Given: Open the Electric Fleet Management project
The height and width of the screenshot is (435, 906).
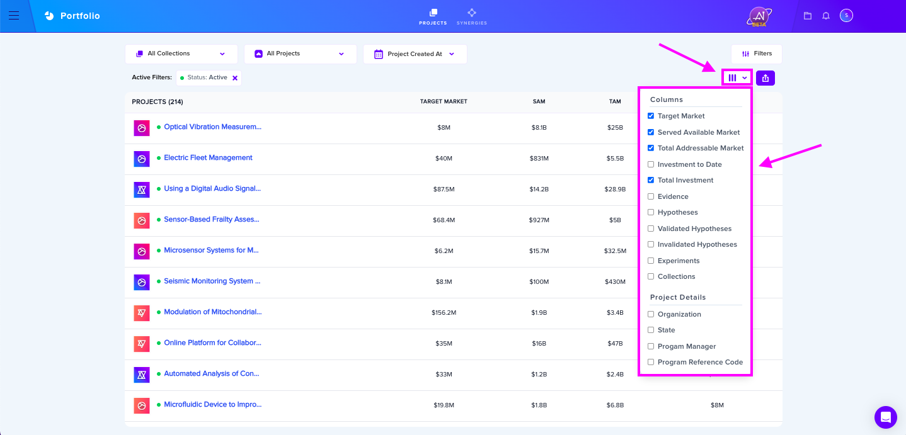Looking at the screenshot, I should tap(208, 158).
